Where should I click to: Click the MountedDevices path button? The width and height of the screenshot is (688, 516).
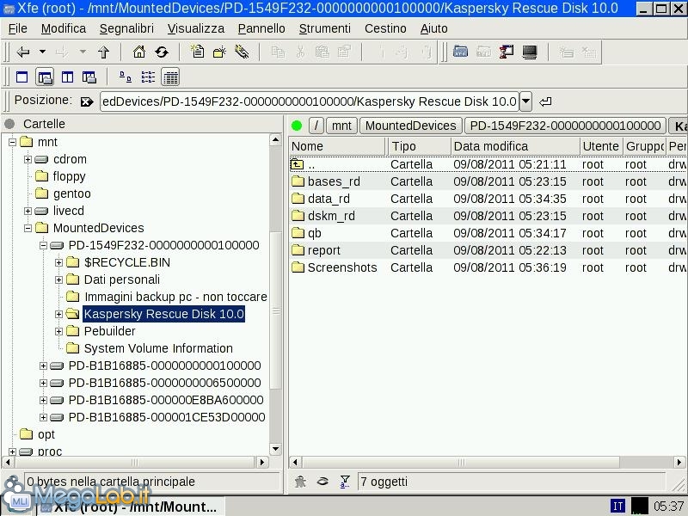[x=410, y=126]
